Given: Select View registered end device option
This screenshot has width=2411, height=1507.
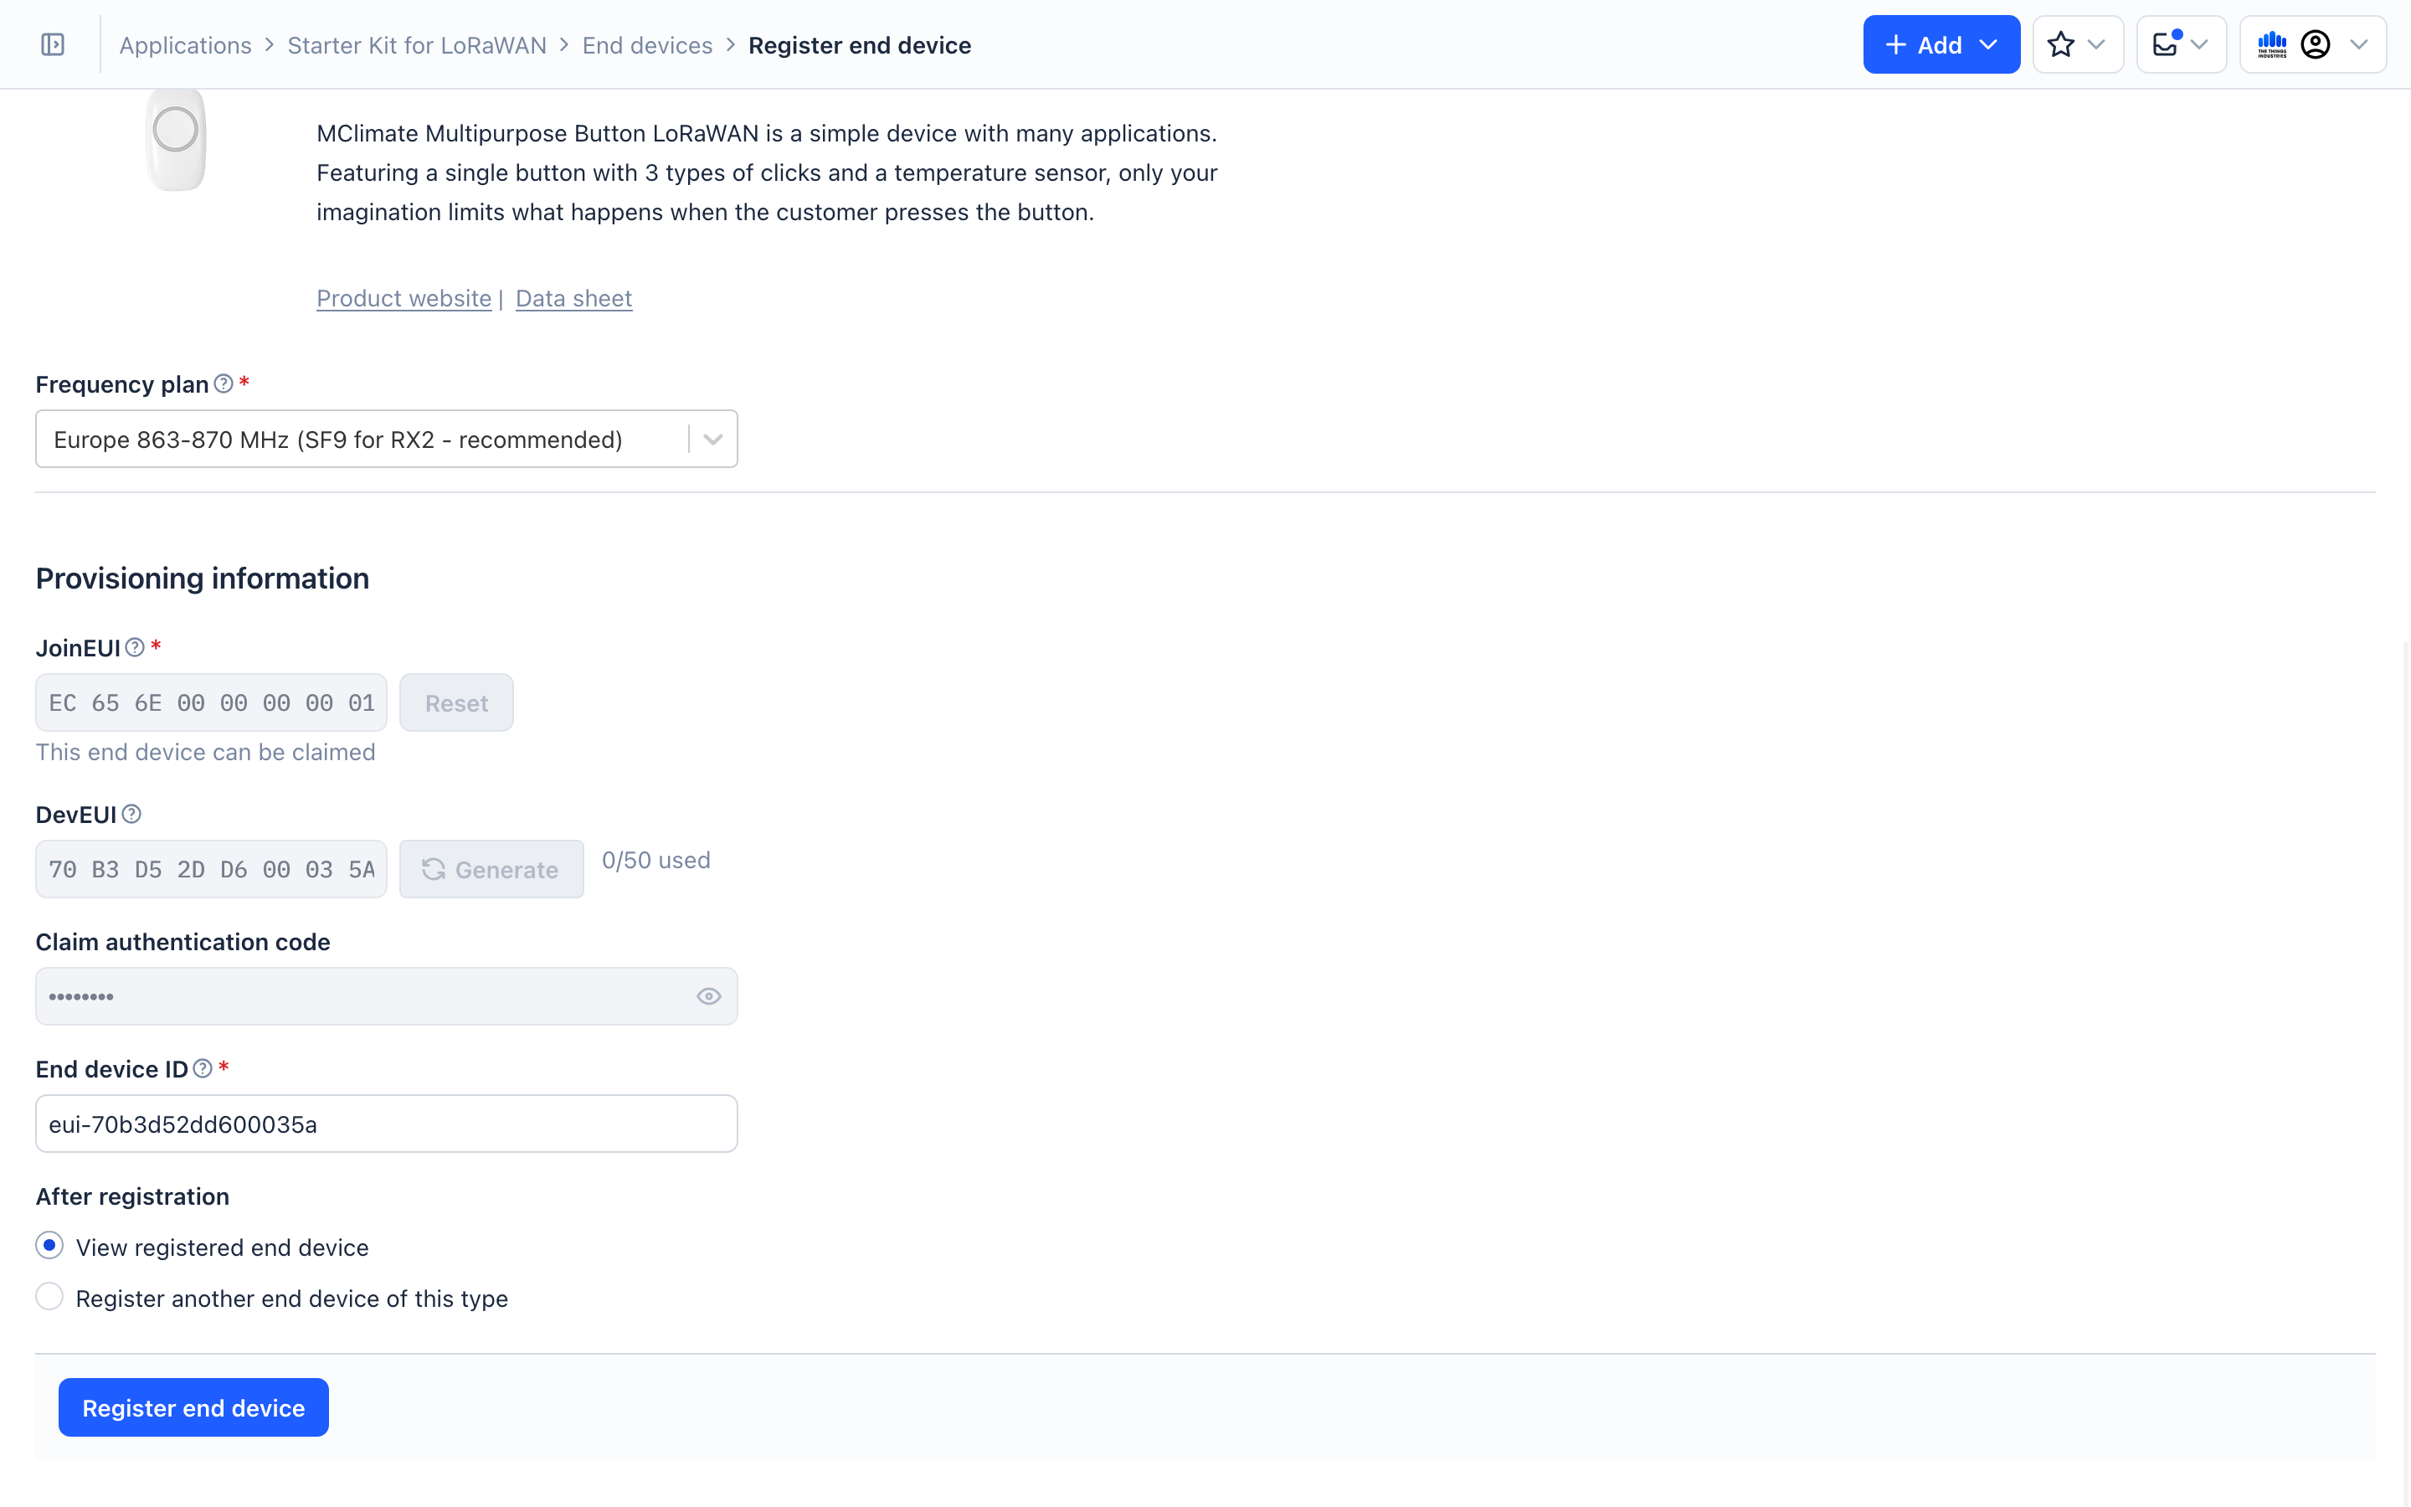Looking at the screenshot, I should click(x=49, y=1246).
